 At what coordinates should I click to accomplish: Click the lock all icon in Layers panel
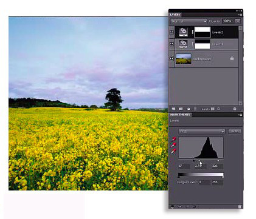pyautogui.click(x=218, y=109)
